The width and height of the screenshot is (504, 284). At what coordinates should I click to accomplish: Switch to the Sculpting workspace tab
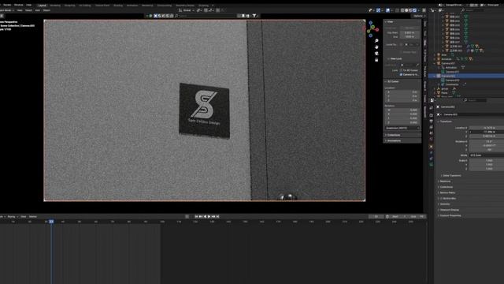[x=69, y=6]
